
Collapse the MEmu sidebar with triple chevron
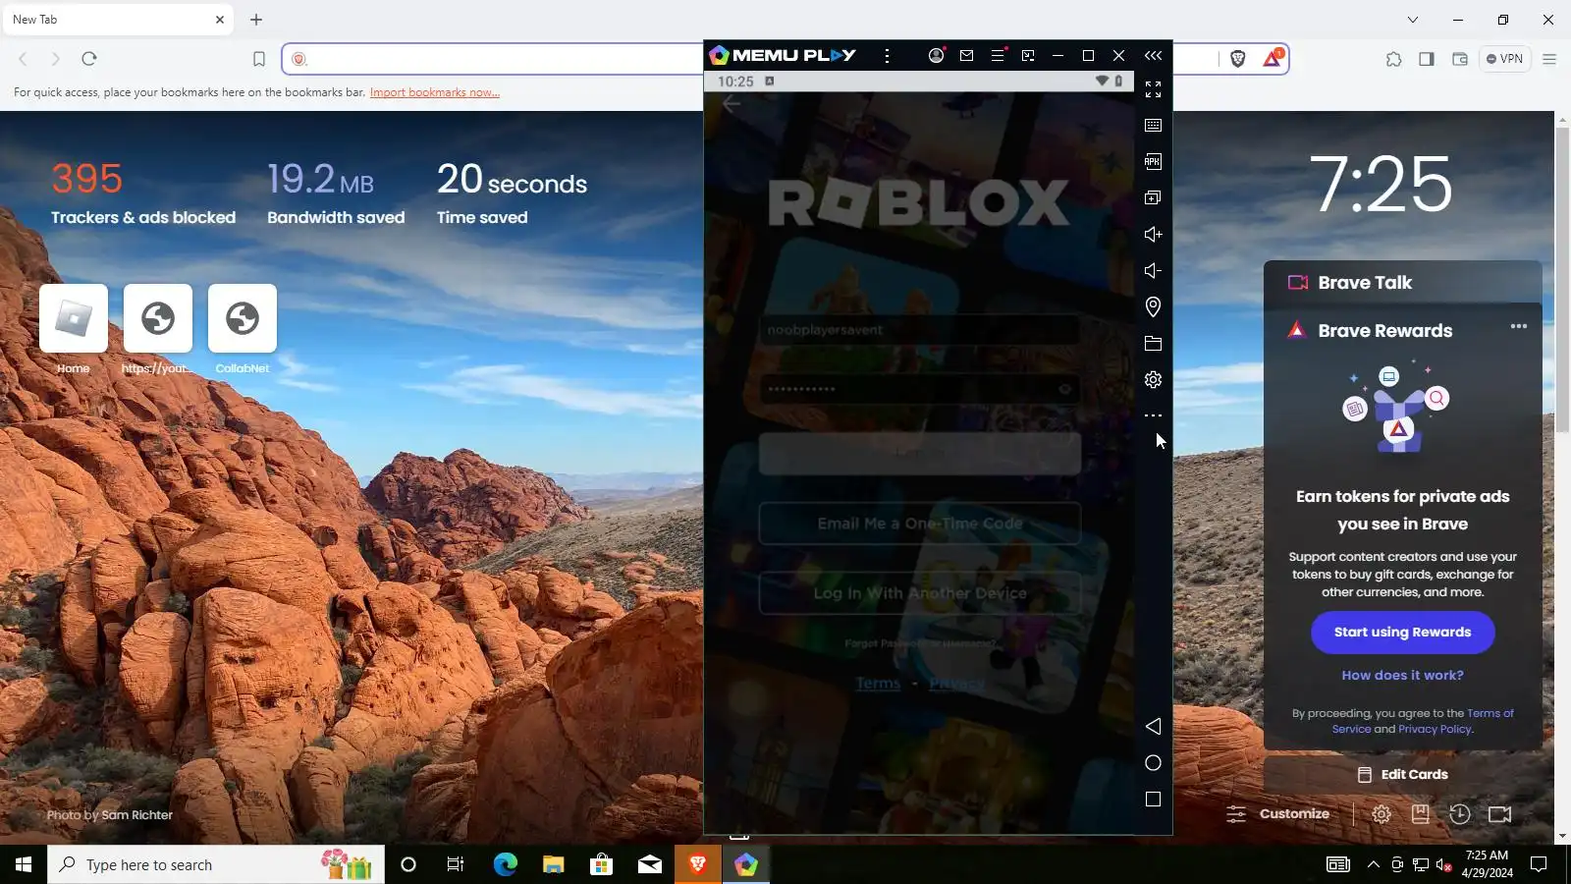point(1153,56)
